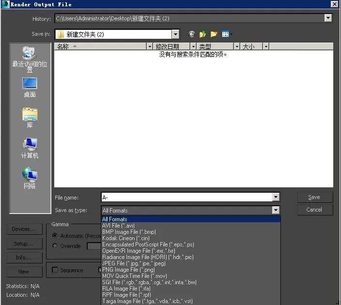Choose Radiance Image File (HDRI) format
Viewport: 341px width, 305px height.
[191, 257]
